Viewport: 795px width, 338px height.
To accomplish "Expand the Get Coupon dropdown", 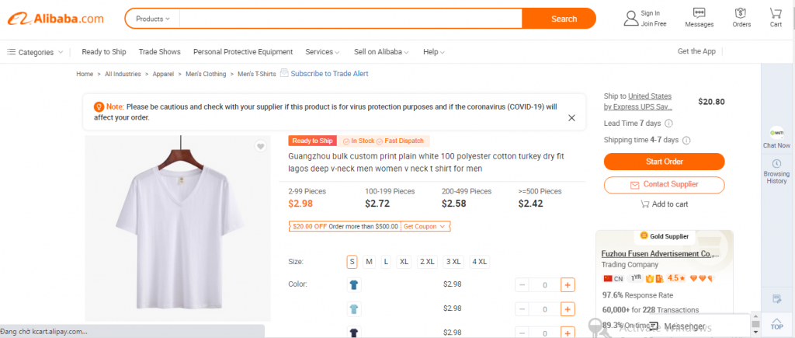I will coord(425,226).
